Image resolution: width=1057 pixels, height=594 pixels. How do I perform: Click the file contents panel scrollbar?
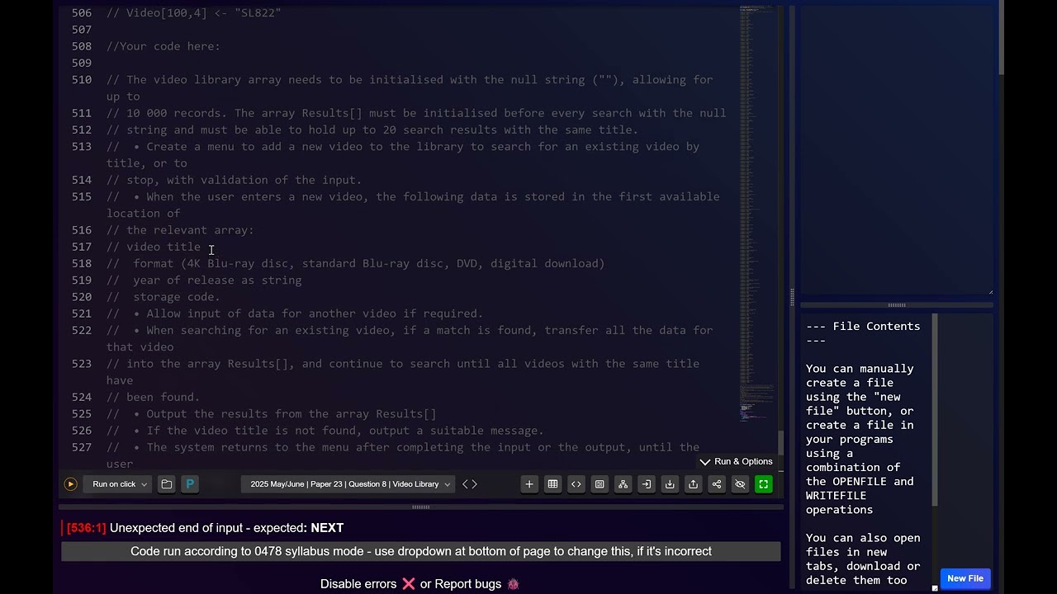[935, 409]
